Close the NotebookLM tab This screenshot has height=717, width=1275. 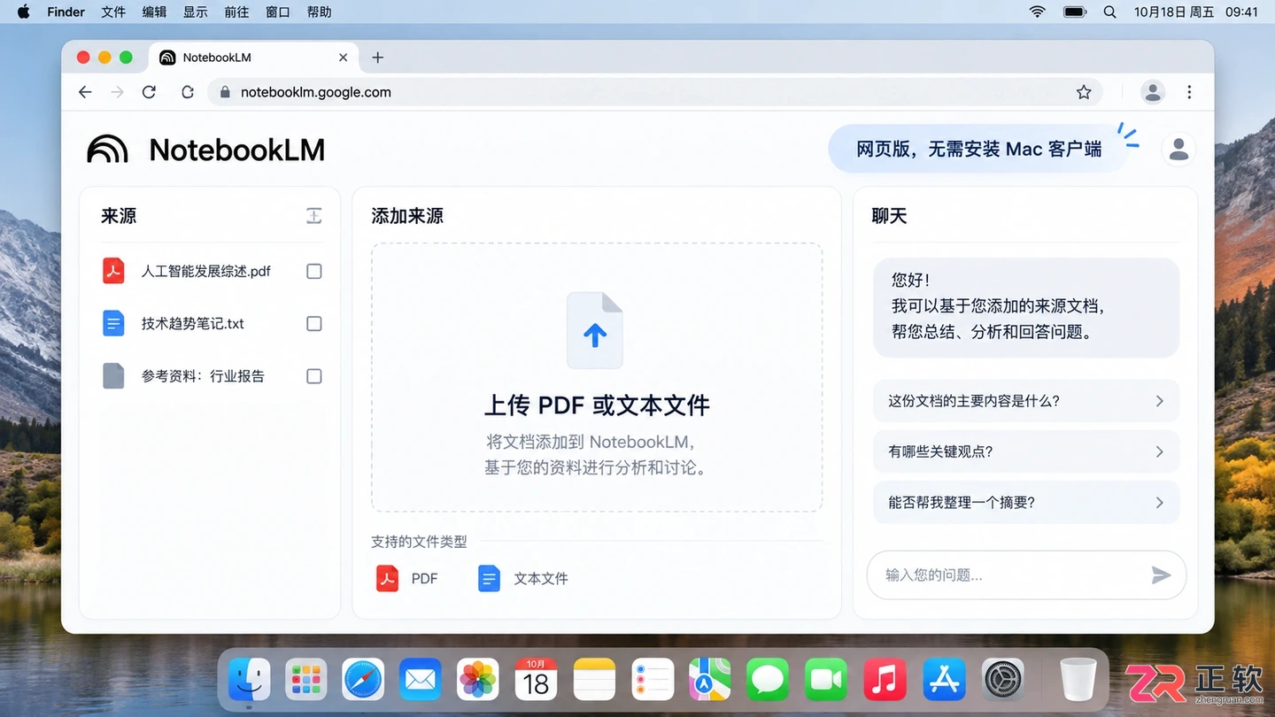click(x=343, y=58)
